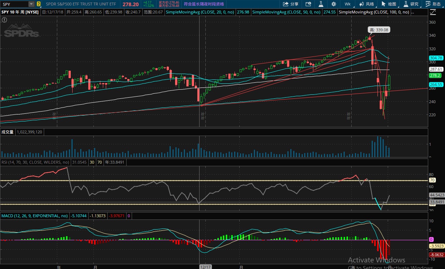
Task: Open the 研究 studies menu
Action: click(x=411, y=4)
